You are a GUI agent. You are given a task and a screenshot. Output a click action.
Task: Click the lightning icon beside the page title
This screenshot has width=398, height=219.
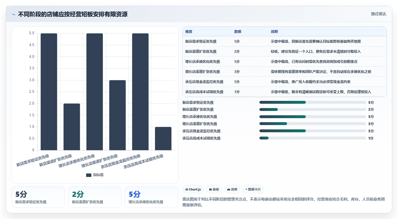(14, 14)
